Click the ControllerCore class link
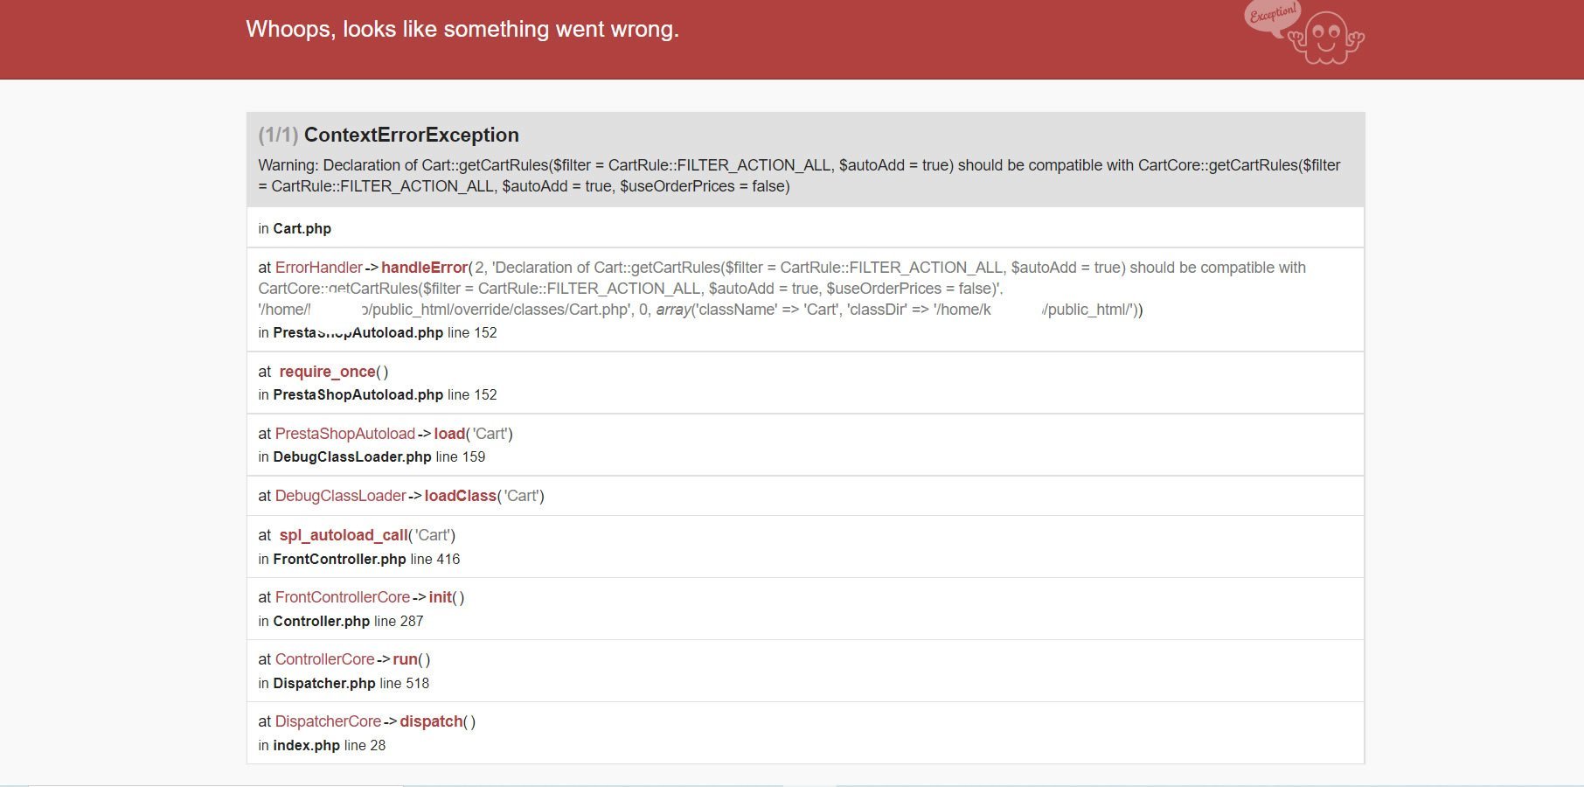The height and width of the screenshot is (787, 1584). coord(324,659)
